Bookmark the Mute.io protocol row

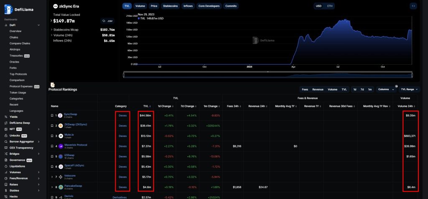click(x=52, y=136)
